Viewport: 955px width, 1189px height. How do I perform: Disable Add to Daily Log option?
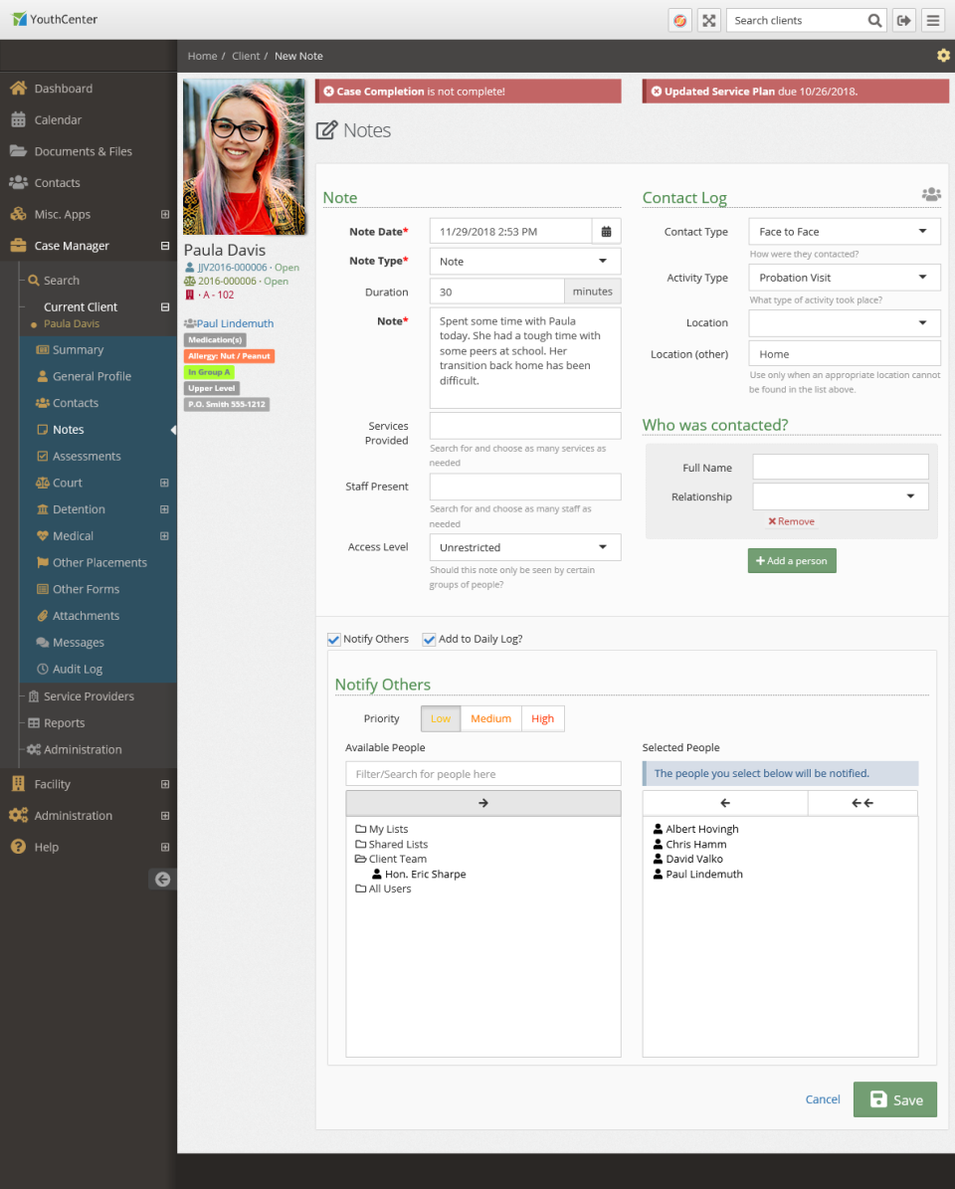(x=429, y=639)
